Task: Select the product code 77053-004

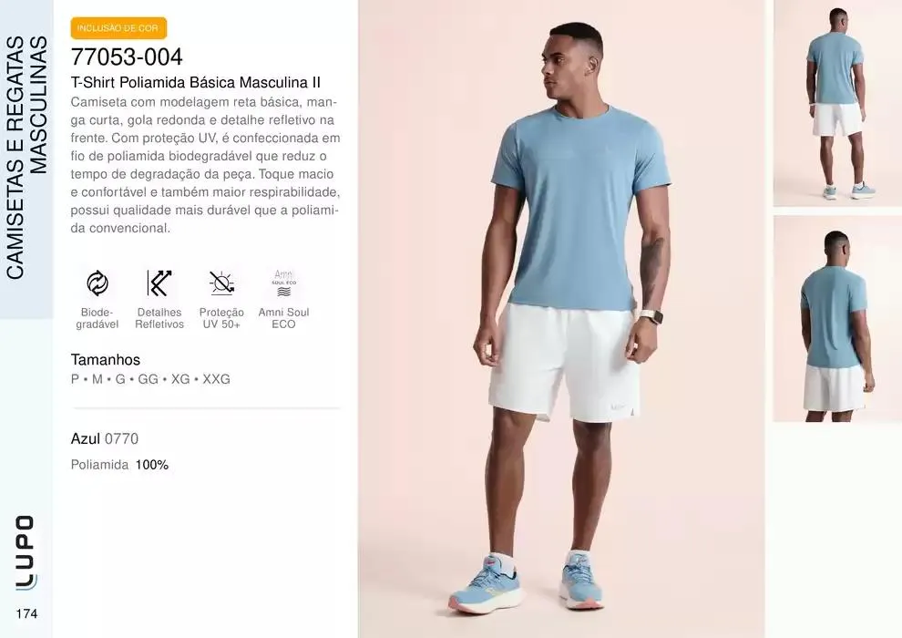Action: tap(127, 57)
